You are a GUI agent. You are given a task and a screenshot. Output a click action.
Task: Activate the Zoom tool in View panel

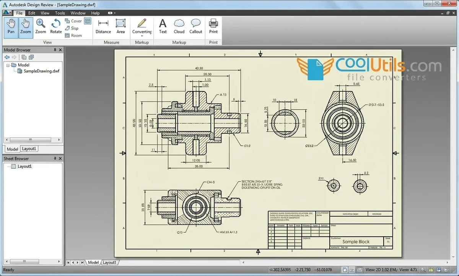coord(25,27)
